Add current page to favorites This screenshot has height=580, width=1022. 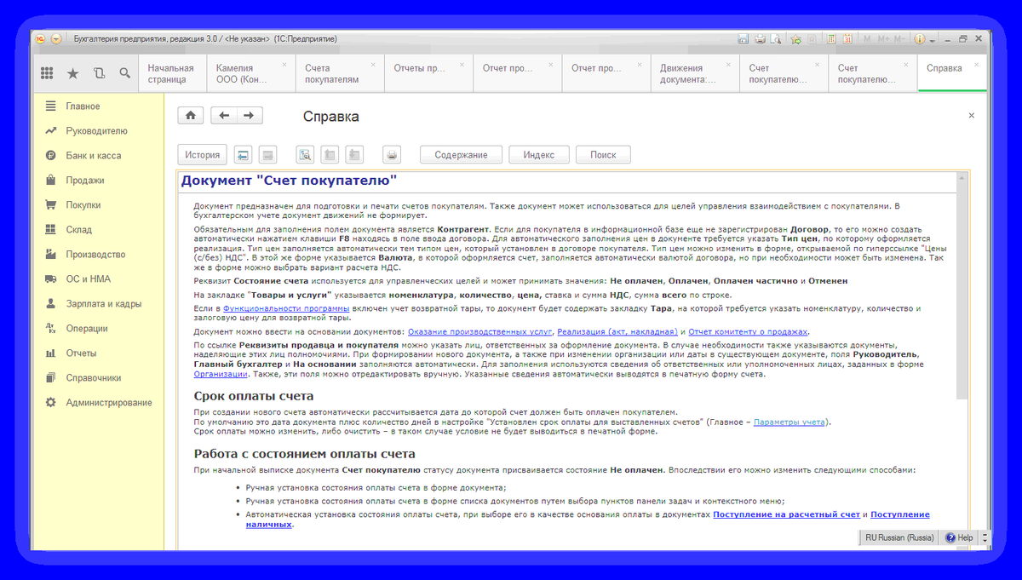(x=795, y=39)
